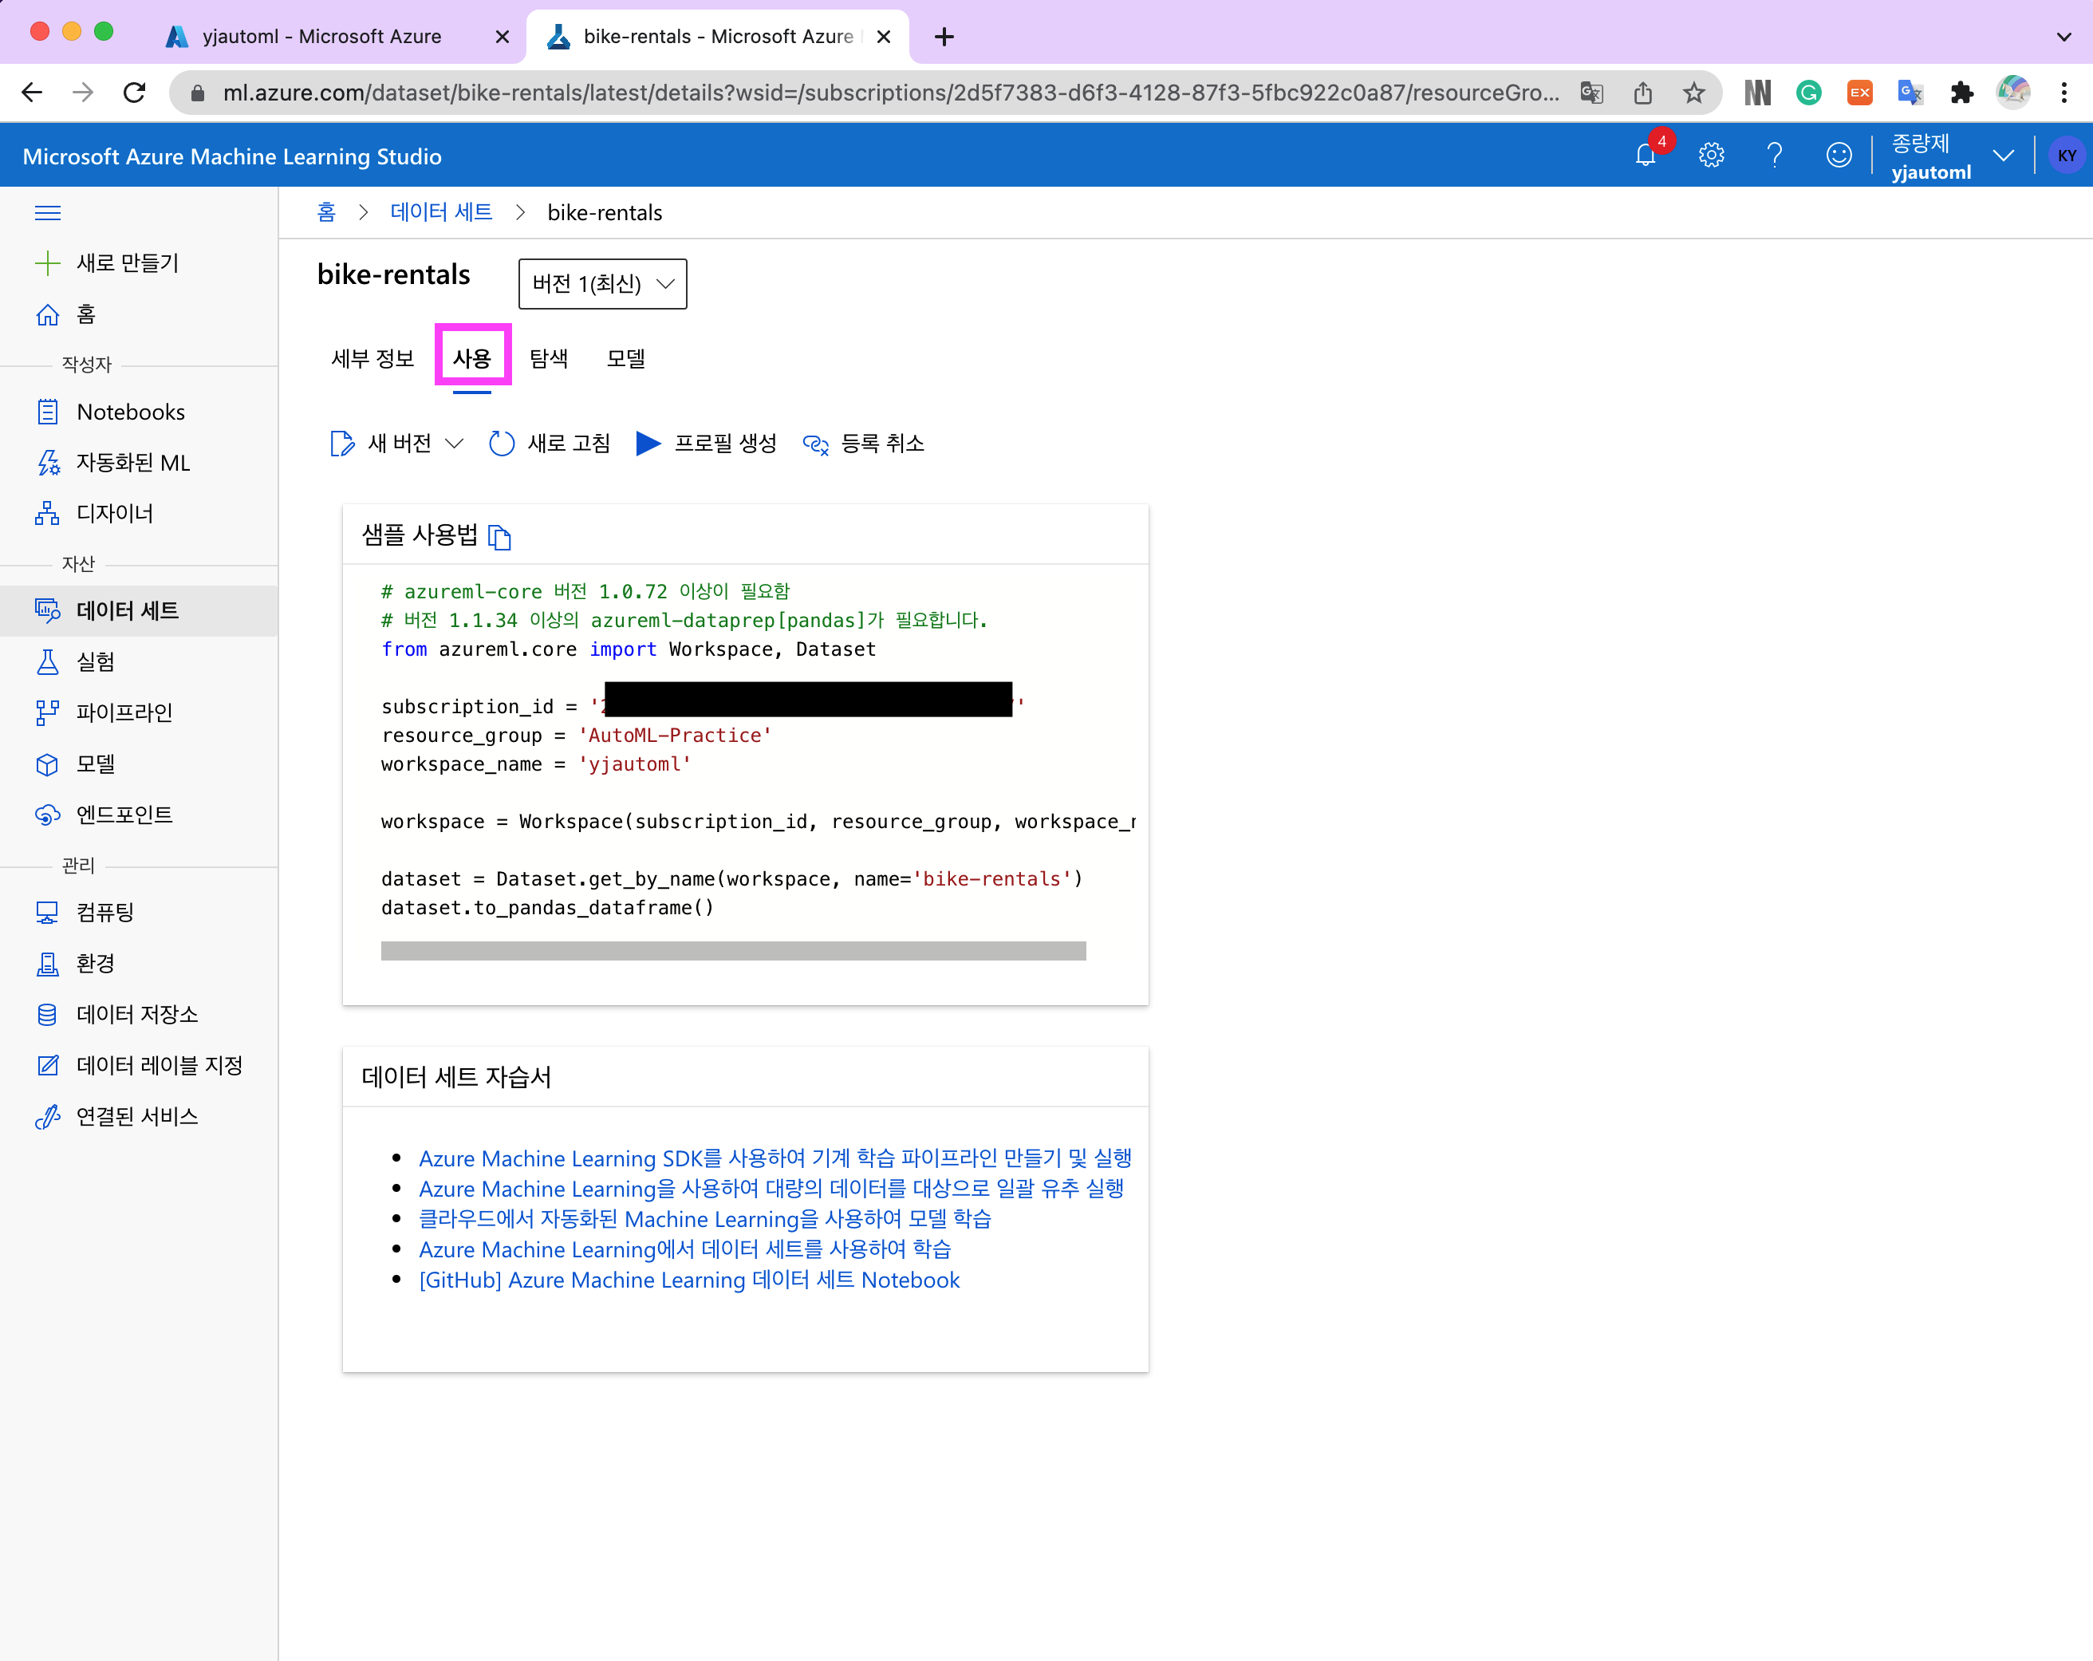Switch to the 탐색 tab
Image resolution: width=2093 pixels, height=1661 pixels.
click(549, 358)
